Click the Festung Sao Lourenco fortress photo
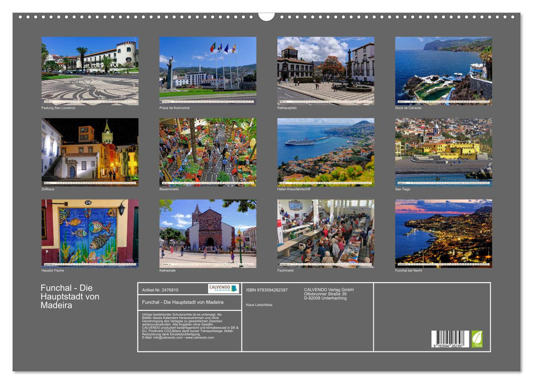Viewport: 533px width, 384px height. [90, 71]
